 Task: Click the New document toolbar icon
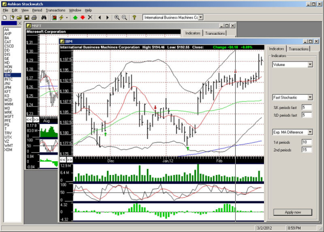(x=5, y=17)
